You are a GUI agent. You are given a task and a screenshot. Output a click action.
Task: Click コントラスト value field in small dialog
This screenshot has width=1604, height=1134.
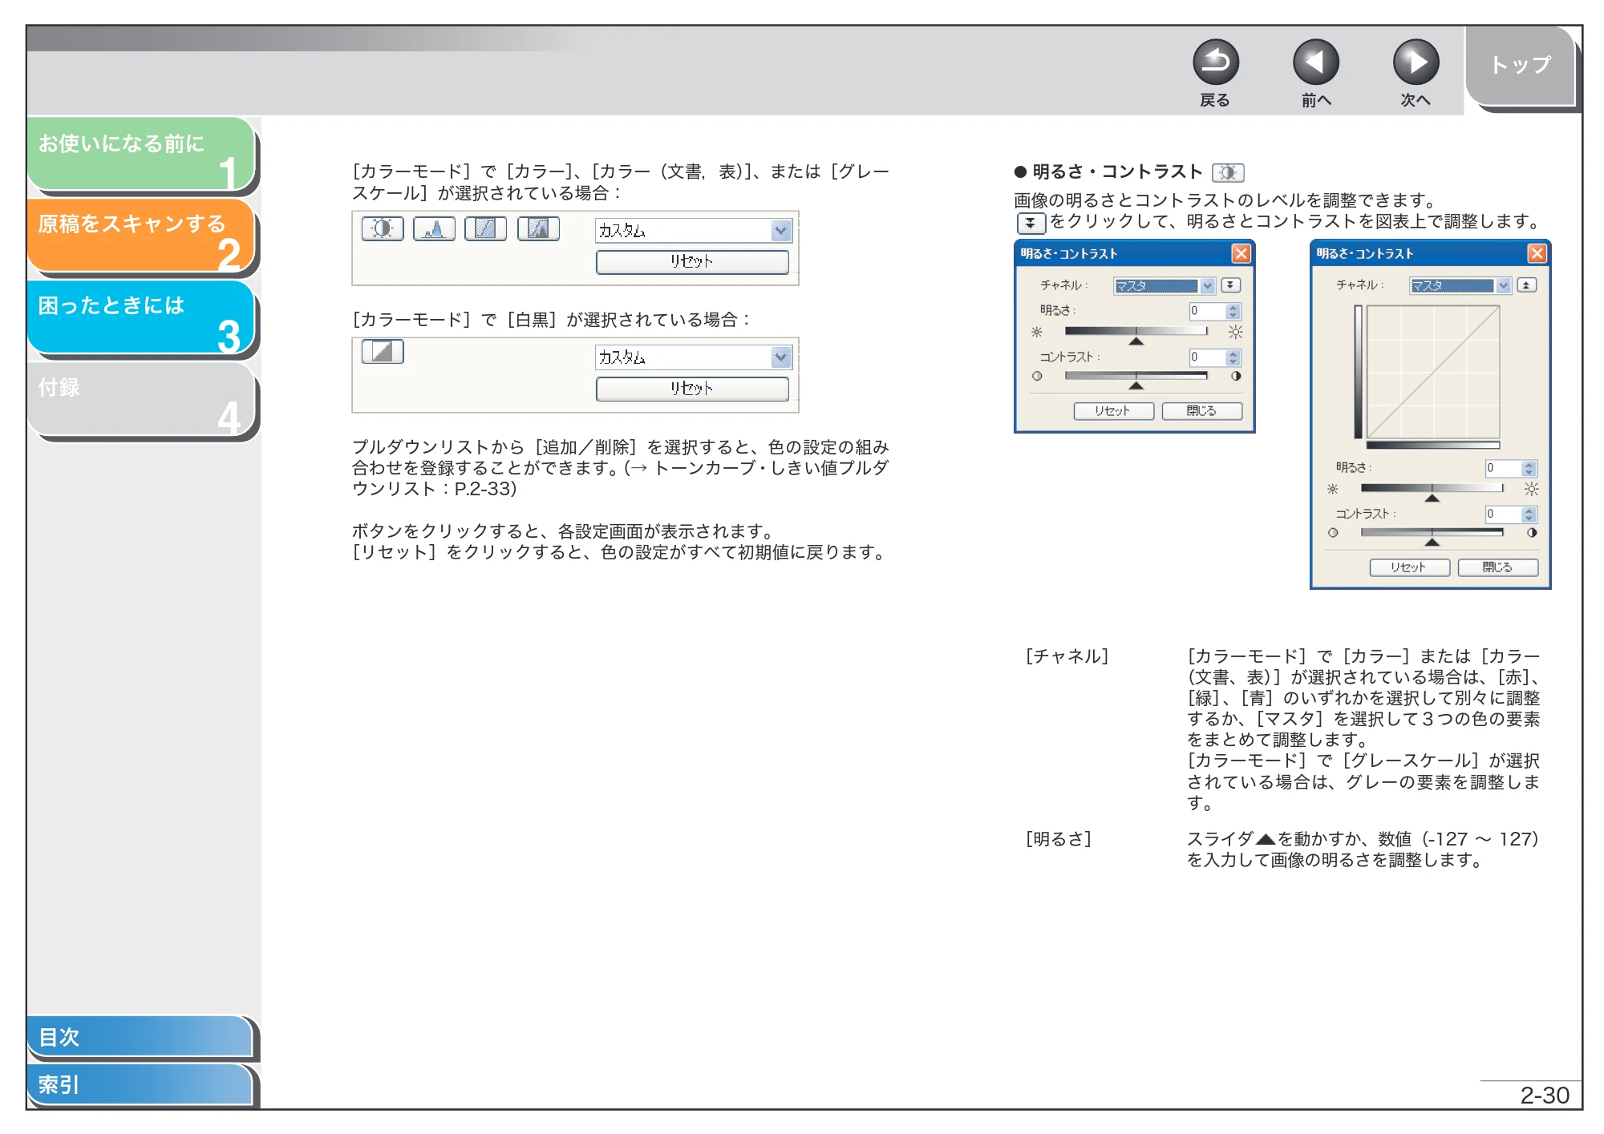[1208, 357]
